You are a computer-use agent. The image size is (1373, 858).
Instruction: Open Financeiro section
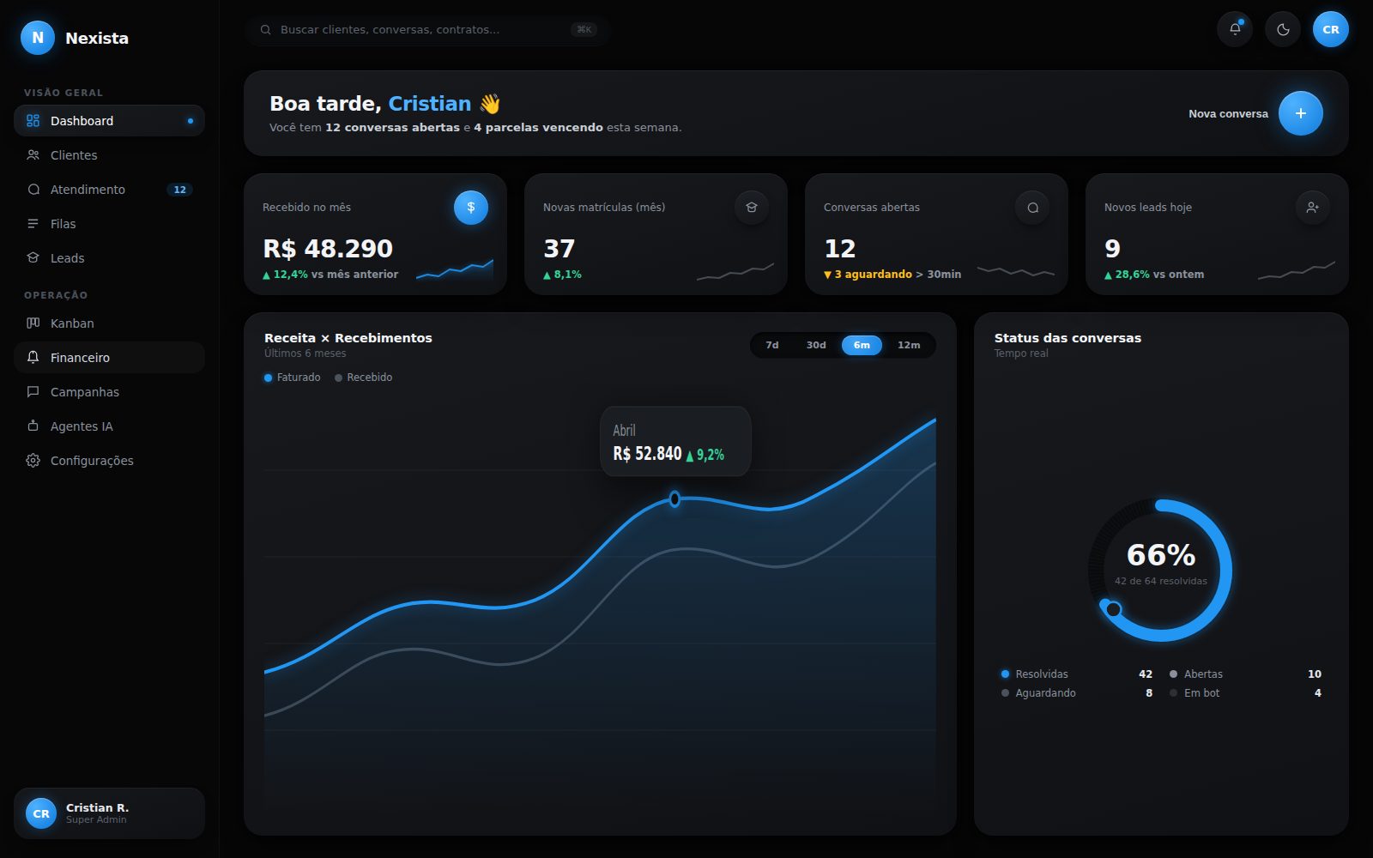click(x=109, y=358)
